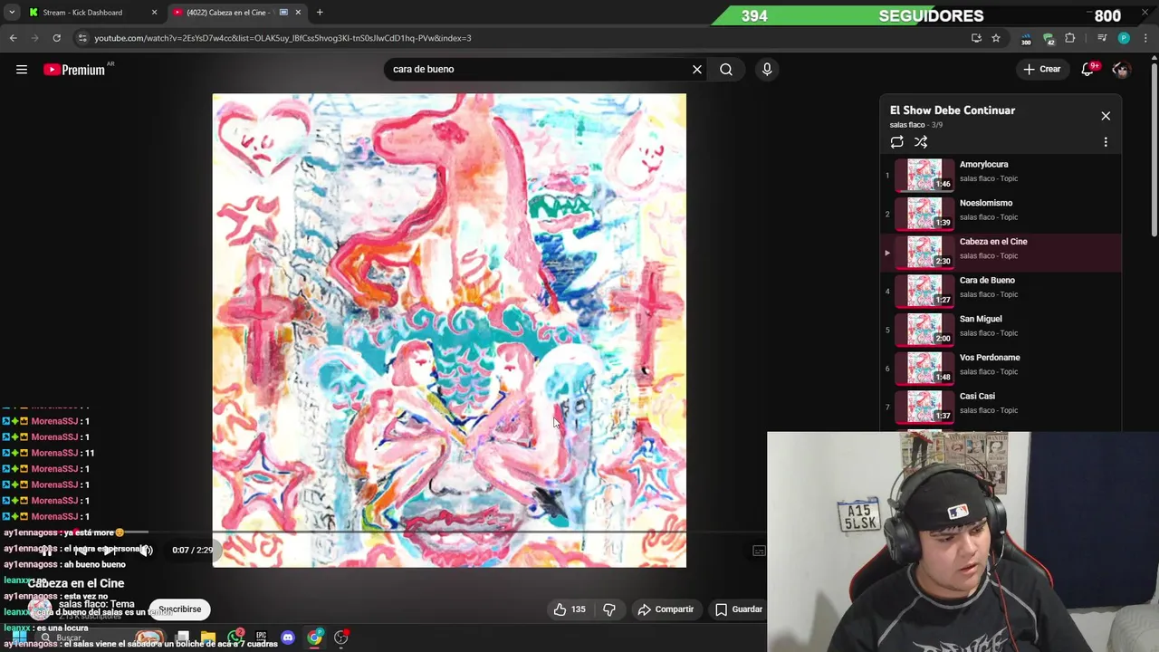Screen dimensions: 1159x652
Task: Play Casi Casi from the playlist
Action: 1001,407
